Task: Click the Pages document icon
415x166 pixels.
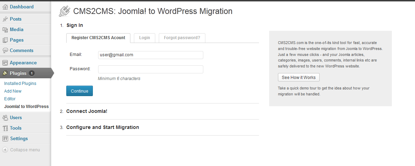Action: pos(5,40)
